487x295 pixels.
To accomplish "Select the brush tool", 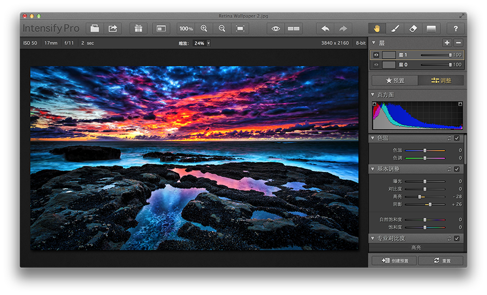I will (394, 29).
